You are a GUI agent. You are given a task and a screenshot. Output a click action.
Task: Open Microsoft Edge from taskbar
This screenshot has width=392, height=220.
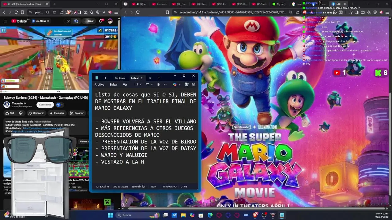point(210,215)
